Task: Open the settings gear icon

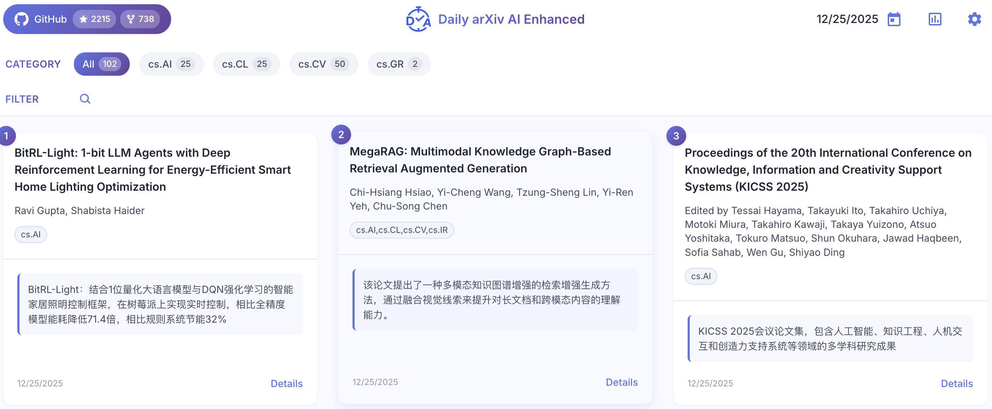Action: (x=974, y=19)
